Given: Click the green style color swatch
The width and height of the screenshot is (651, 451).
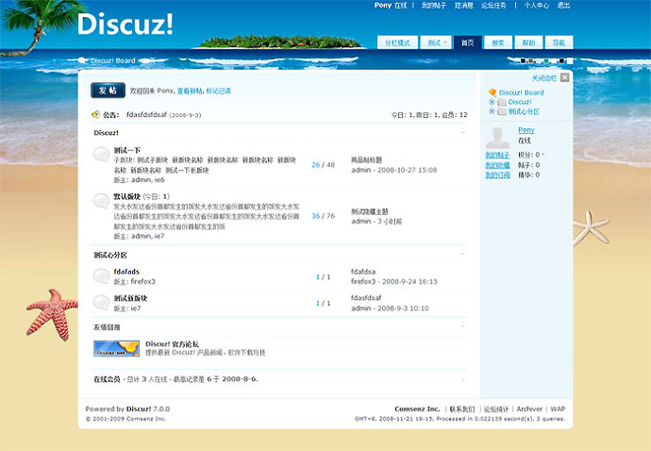Looking at the screenshot, I should coord(546,60).
